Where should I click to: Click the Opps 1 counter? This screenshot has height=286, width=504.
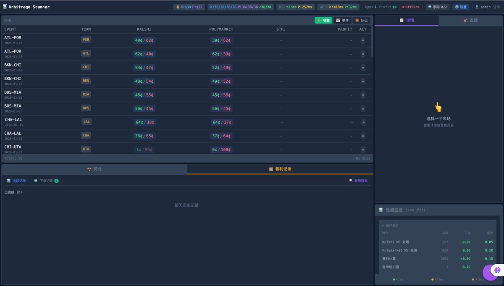pyautogui.click(x=371, y=7)
